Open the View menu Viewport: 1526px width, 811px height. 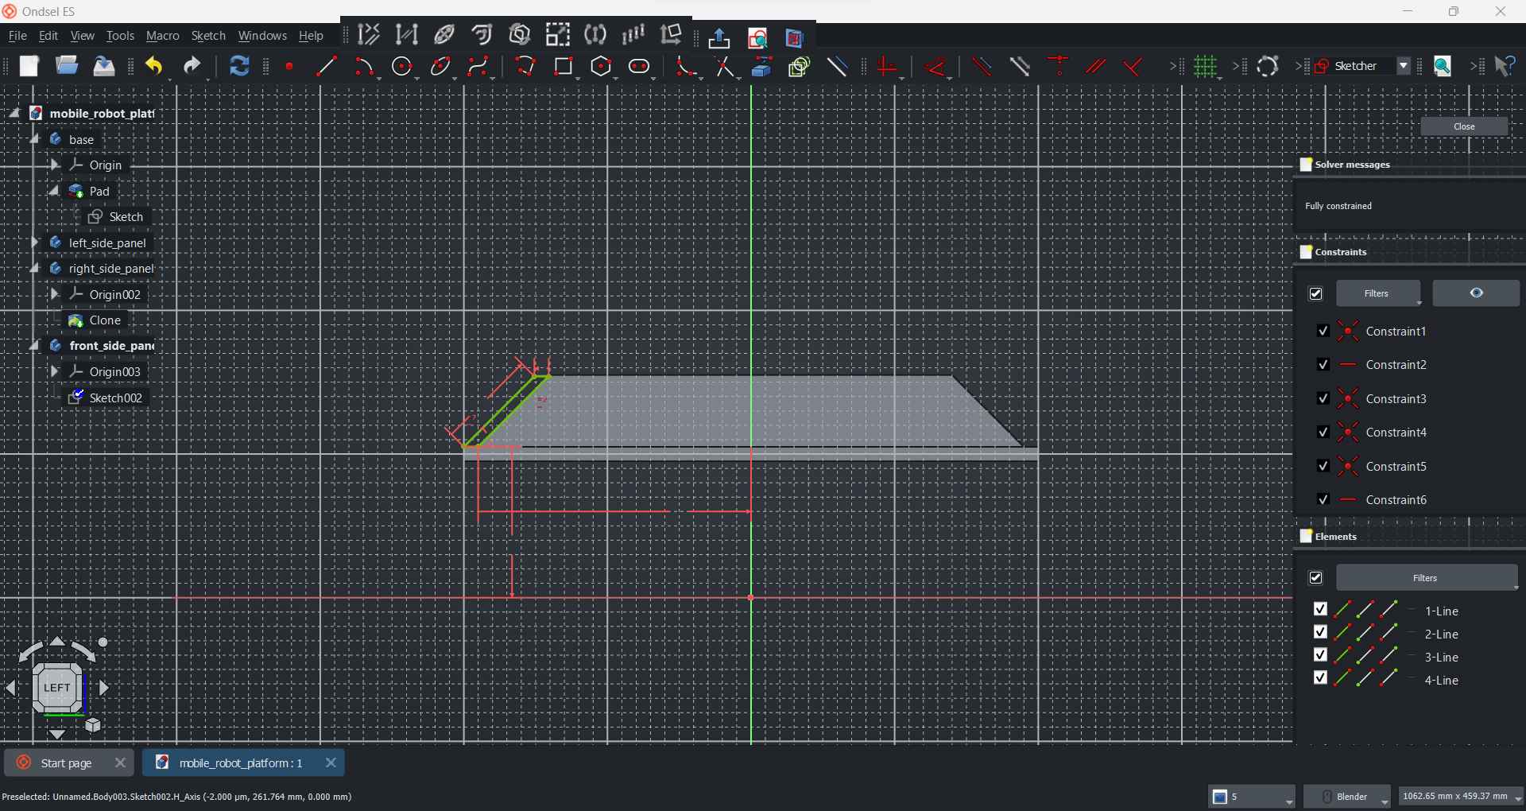coord(83,36)
